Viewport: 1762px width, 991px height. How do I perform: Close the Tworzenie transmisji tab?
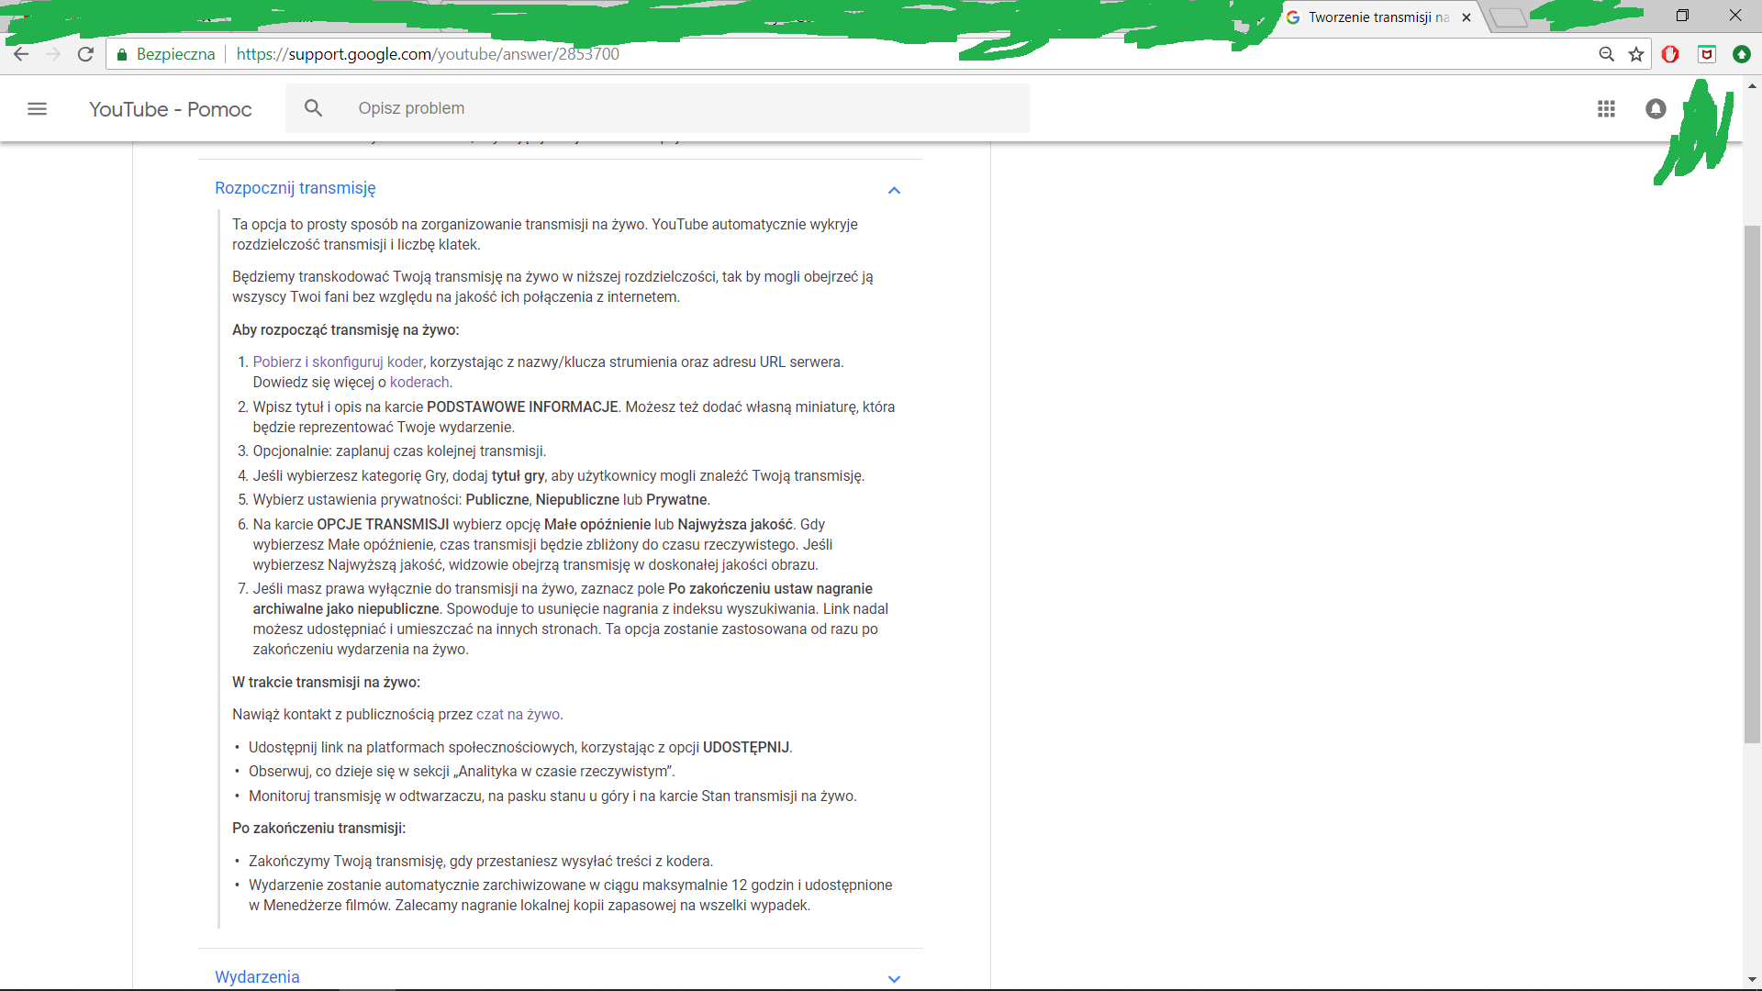pos(1466,17)
